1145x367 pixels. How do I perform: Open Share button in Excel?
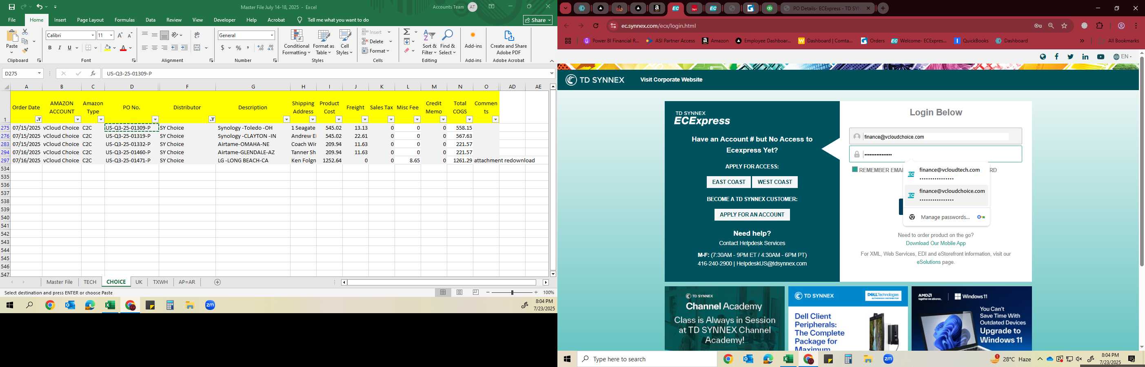537,20
